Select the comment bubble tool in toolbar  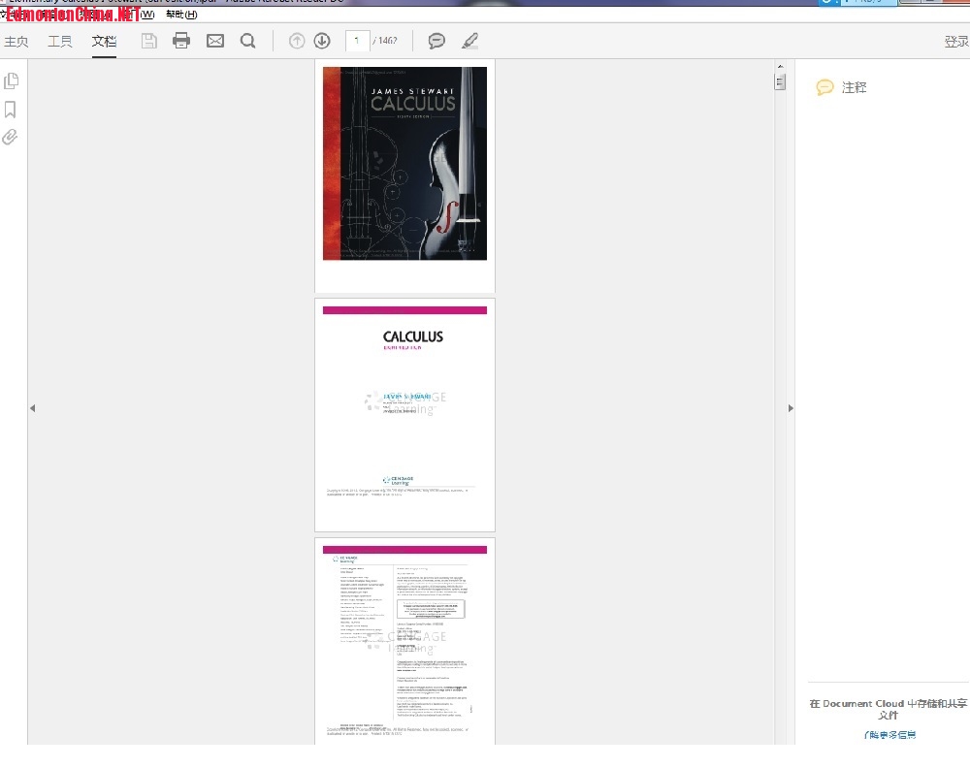pyautogui.click(x=437, y=41)
